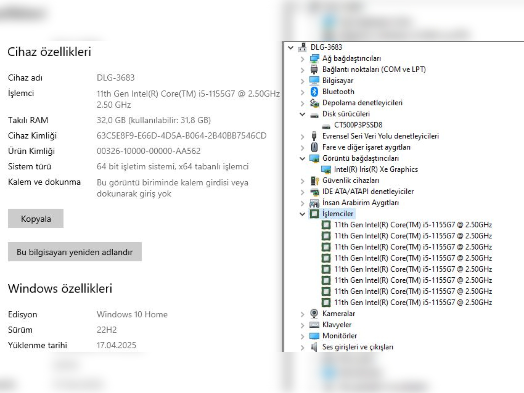Screen dimensions: 524x393
Task: Click the Sürüm value 22H2
Action: (x=107, y=330)
